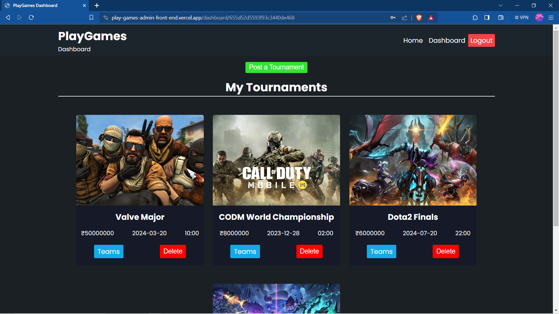This screenshot has width=559, height=314.
Task: Click the bookmark page icon
Action: (91, 18)
